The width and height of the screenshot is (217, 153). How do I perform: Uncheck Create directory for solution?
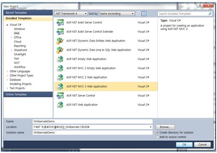[157, 132]
